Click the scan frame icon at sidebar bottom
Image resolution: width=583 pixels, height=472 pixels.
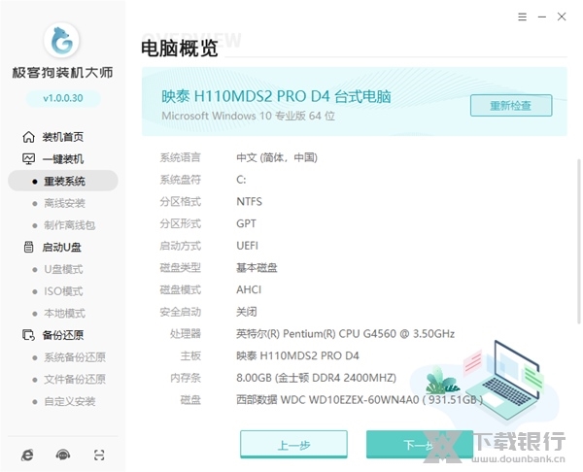98,455
